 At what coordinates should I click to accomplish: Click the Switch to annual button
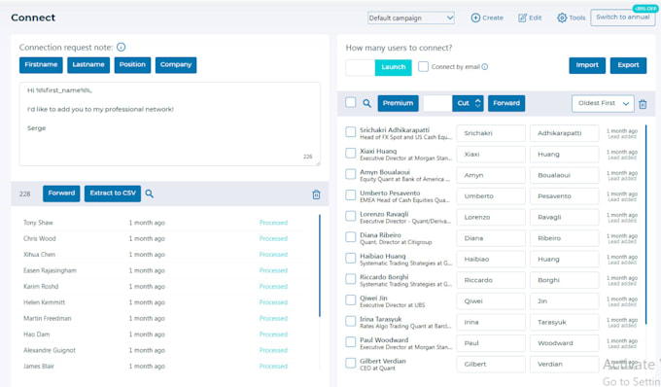(x=623, y=18)
